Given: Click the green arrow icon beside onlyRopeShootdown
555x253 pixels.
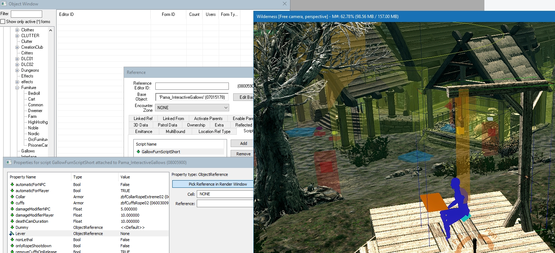Looking at the screenshot, I should pyautogui.click(x=12, y=246).
